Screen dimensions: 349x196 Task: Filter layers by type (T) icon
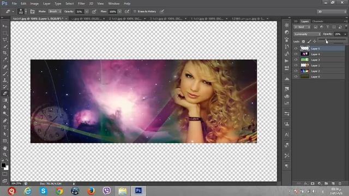(x=328, y=27)
